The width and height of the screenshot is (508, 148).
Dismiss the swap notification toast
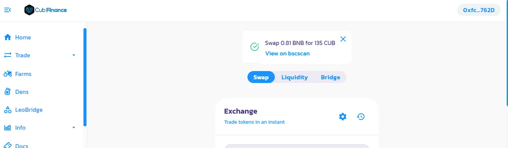tap(343, 39)
